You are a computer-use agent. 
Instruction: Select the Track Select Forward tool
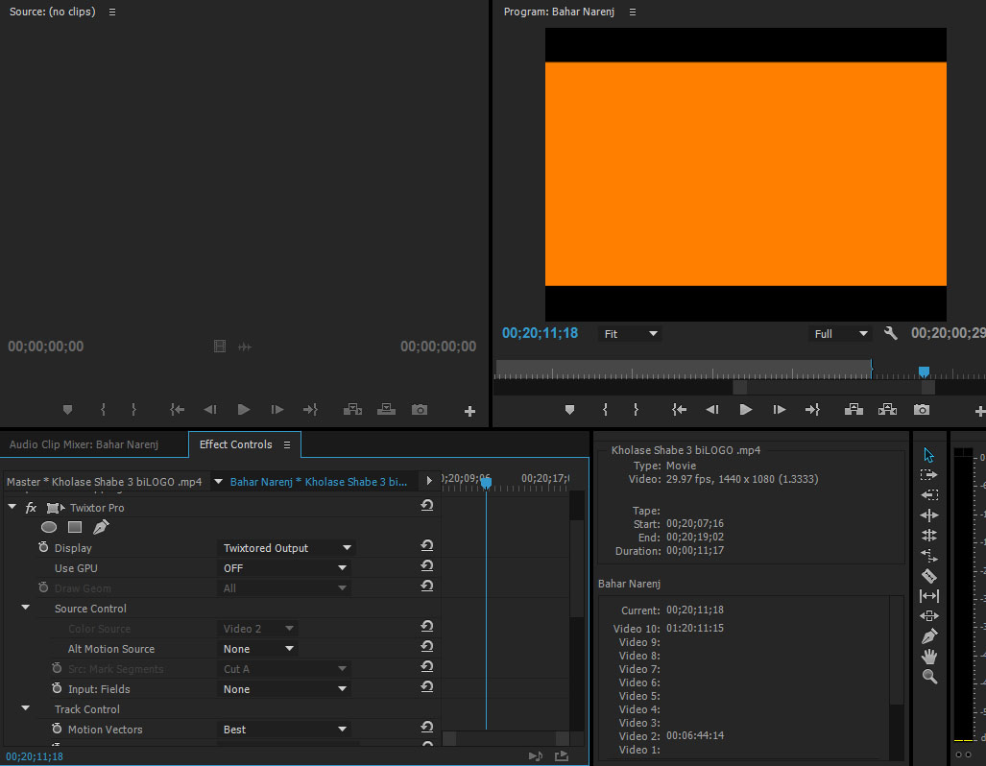click(928, 475)
